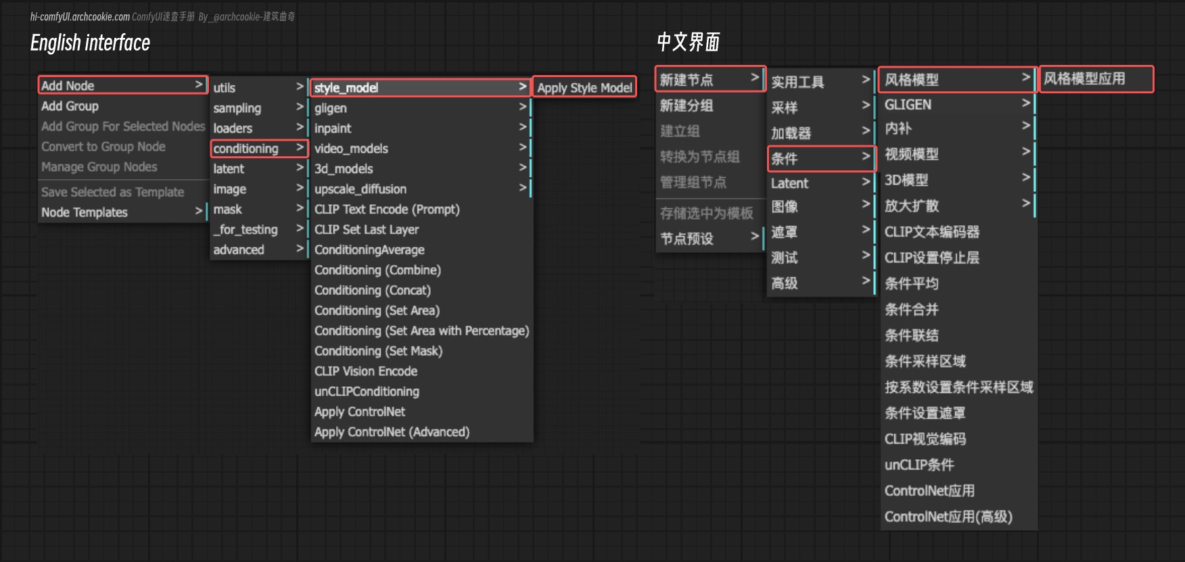Add ControlNet应用(高级) node
The image size is (1185, 562).
[x=957, y=517]
